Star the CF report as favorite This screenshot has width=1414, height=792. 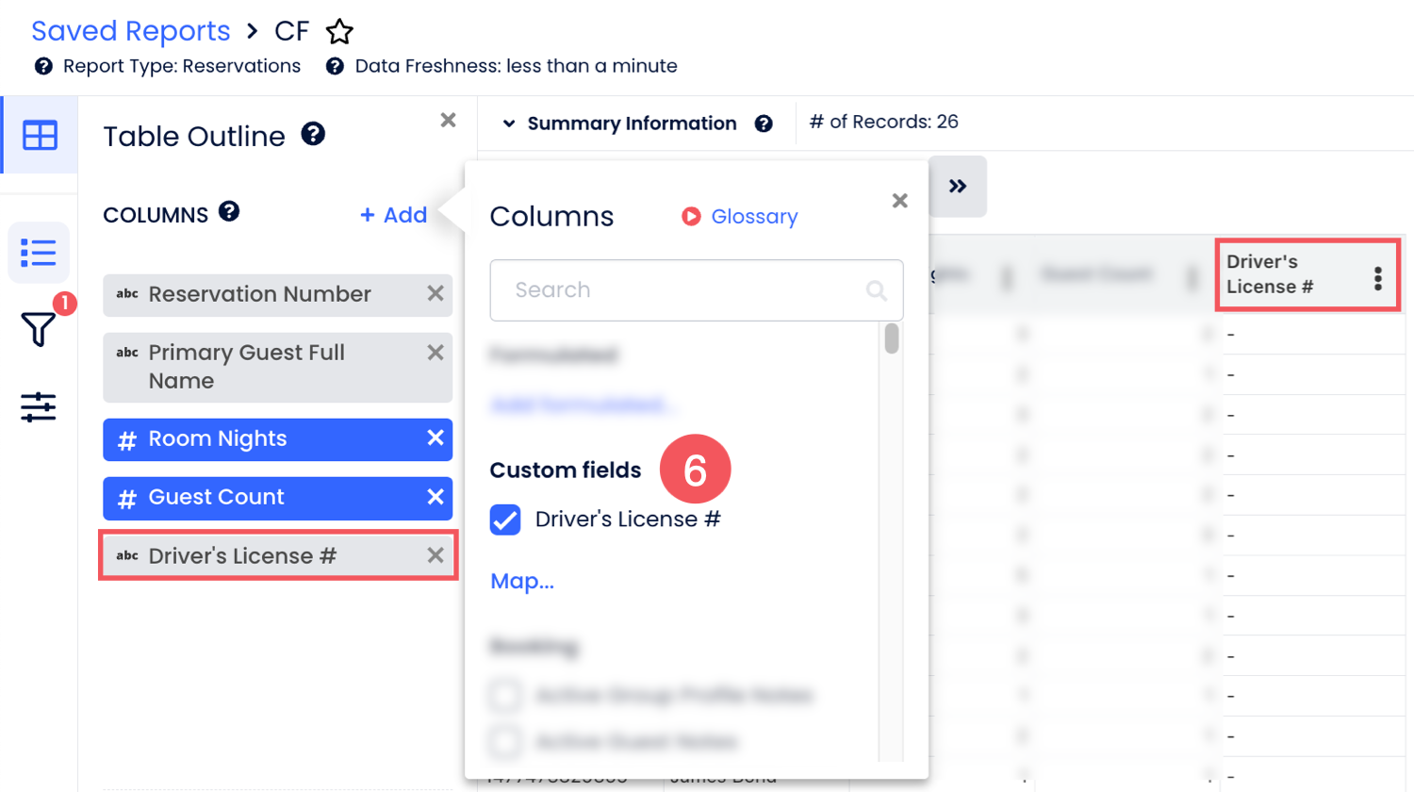pos(339,32)
